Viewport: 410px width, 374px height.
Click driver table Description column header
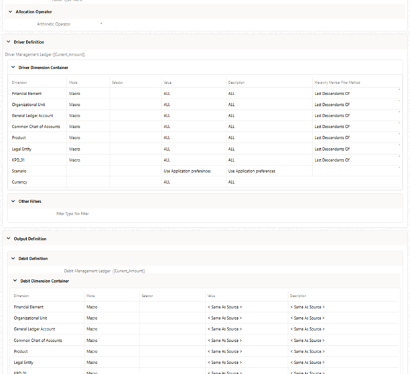(236, 82)
